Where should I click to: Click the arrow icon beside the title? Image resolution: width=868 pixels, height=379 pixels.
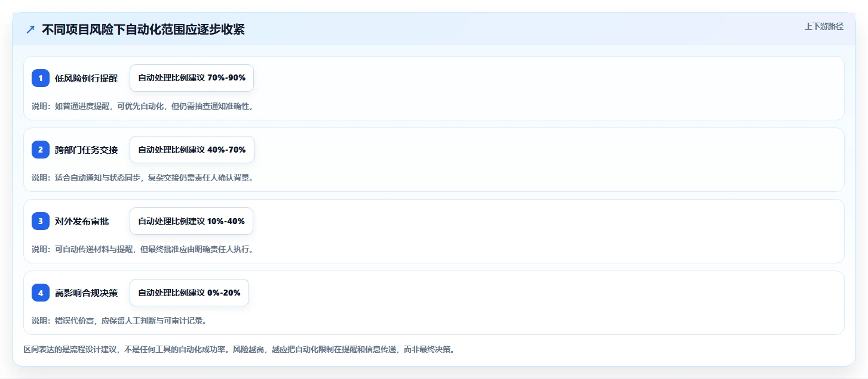click(x=30, y=29)
